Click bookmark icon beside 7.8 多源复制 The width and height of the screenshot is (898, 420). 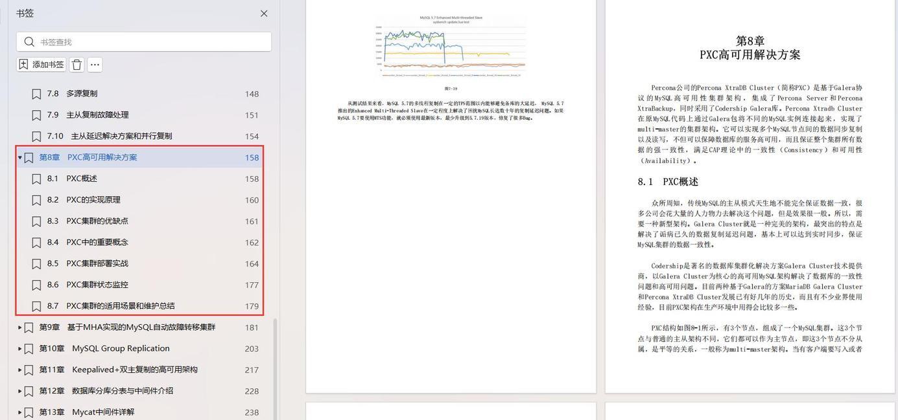36,94
